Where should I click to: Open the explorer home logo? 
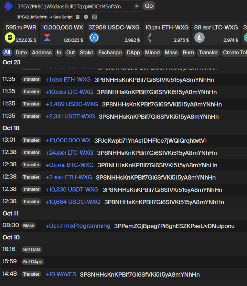click(8, 6)
